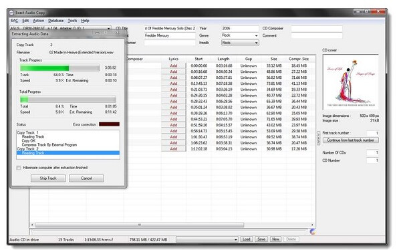Click the Save profile button
The image size is (401, 250).
[261, 239]
